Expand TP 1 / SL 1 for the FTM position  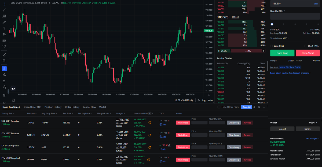coord(164,157)
